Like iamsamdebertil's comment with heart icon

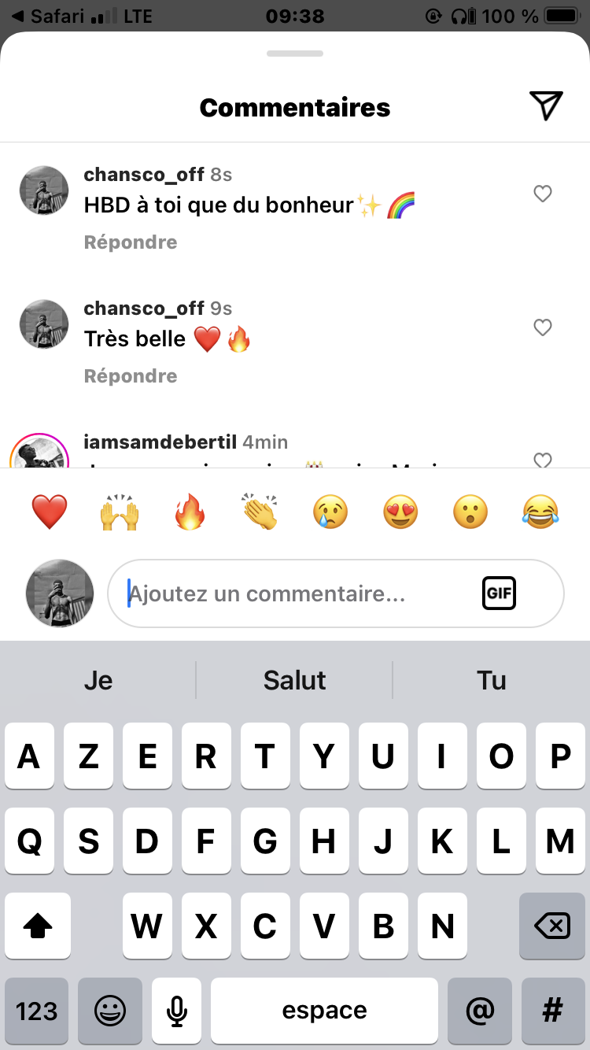coord(543,460)
